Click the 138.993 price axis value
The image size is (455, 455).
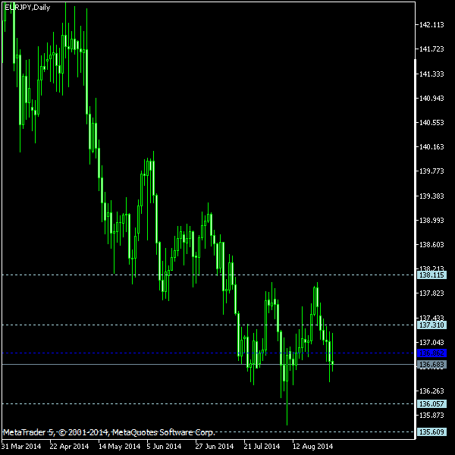click(431, 220)
